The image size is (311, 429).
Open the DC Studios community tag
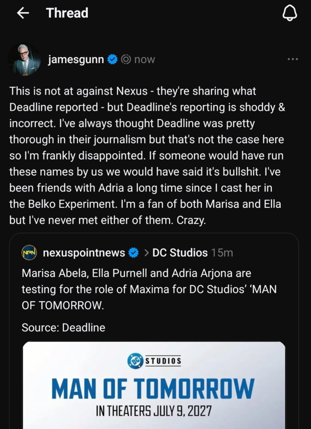[180, 253]
